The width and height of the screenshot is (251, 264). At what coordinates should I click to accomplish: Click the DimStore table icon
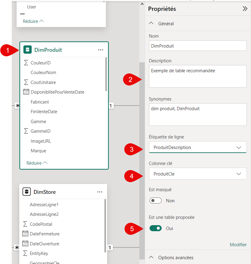27,192
